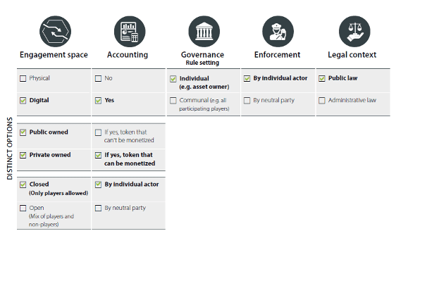Click the (e.g. asset owner) text
This screenshot has width=427, height=286.
click(204, 87)
